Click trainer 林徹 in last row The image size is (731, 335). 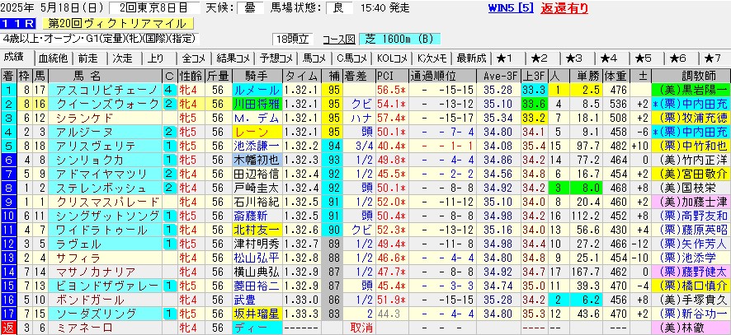(x=692, y=328)
